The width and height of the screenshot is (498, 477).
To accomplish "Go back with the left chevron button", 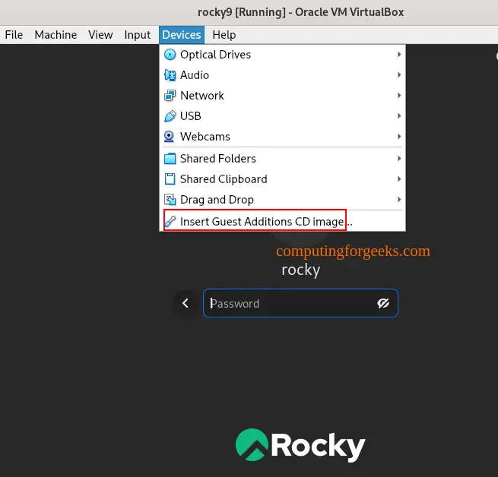I will (x=186, y=303).
